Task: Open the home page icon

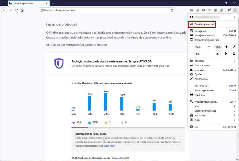Action: point(22,10)
